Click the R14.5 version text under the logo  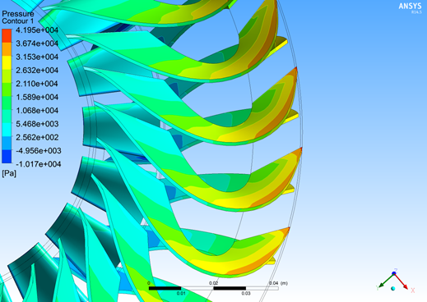(416, 12)
